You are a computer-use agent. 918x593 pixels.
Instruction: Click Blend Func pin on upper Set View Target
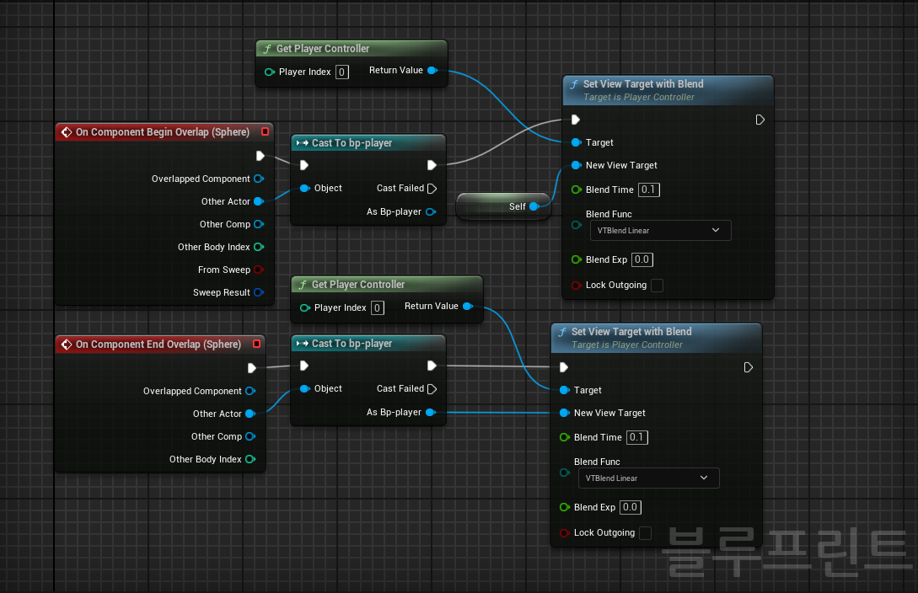coord(576,225)
